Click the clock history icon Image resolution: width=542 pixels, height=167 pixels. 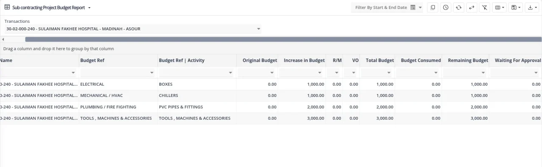coord(445,8)
